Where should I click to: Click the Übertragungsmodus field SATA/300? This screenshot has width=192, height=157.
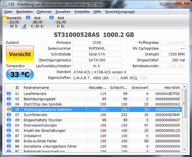(x=97, y=60)
